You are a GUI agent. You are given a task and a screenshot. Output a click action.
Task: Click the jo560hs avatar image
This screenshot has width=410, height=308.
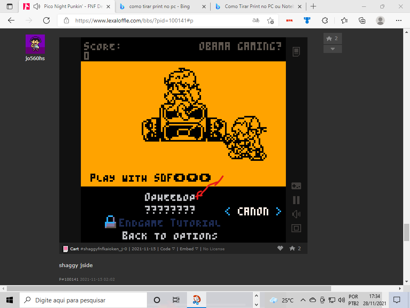coord(35,44)
